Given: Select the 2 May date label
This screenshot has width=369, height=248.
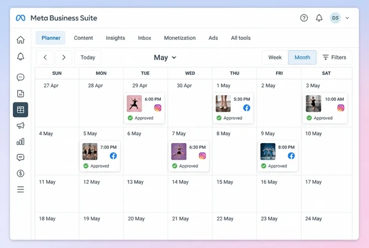Looking at the screenshot, I should 268,85.
